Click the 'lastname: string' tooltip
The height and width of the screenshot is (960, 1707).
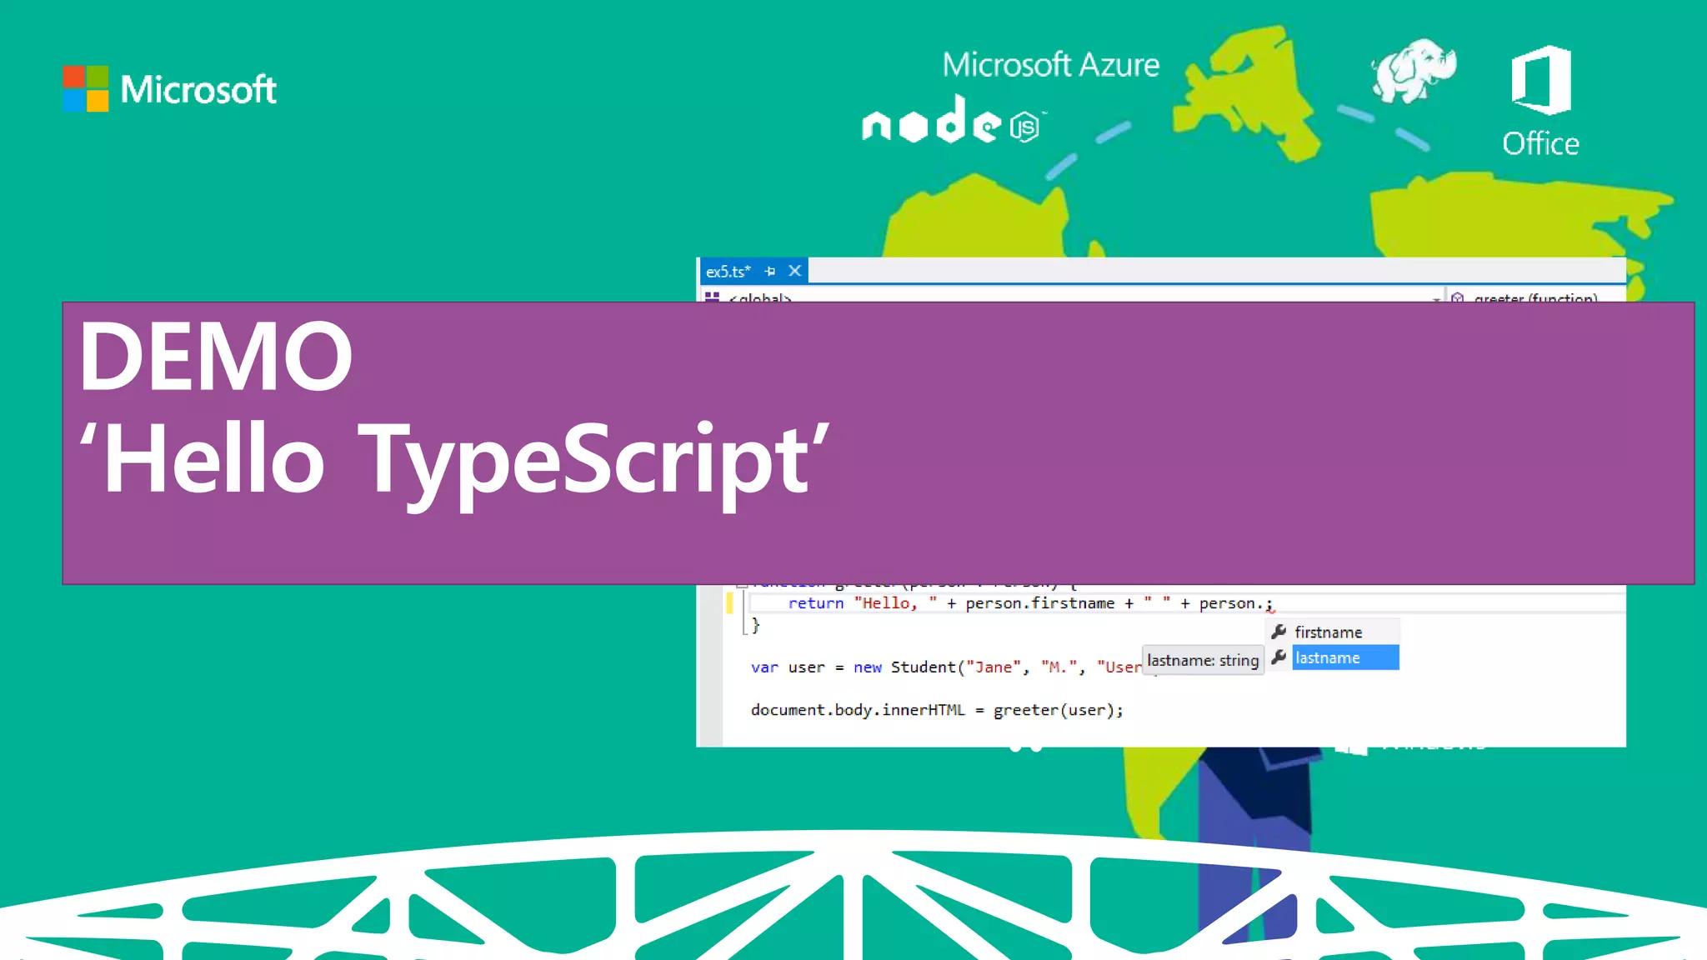click(x=1203, y=660)
